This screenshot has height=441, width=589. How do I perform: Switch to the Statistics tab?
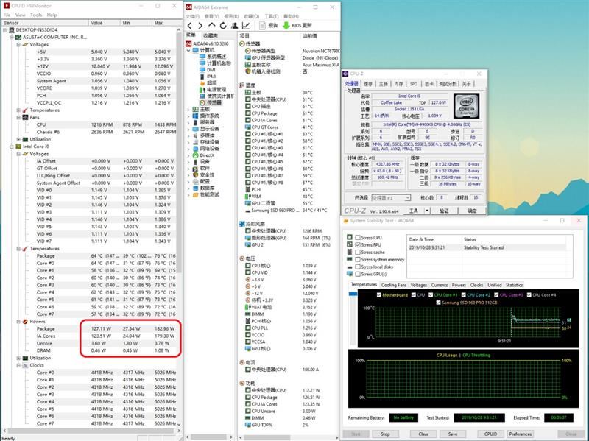tap(514, 285)
